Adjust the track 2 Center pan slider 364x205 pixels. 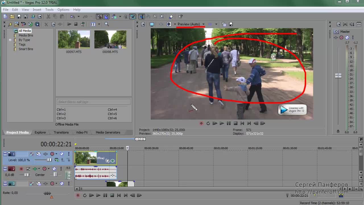[55, 175]
